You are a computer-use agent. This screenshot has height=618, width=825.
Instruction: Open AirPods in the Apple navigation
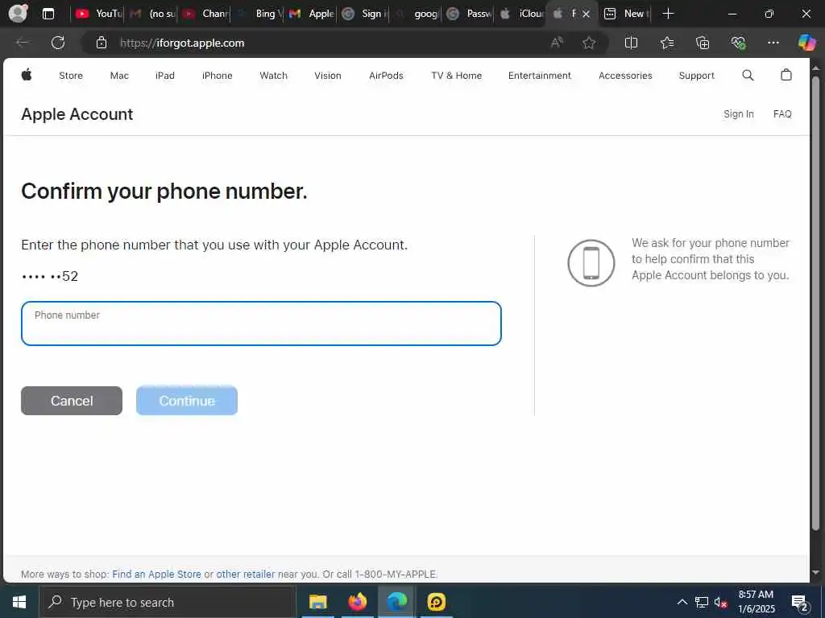point(386,75)
